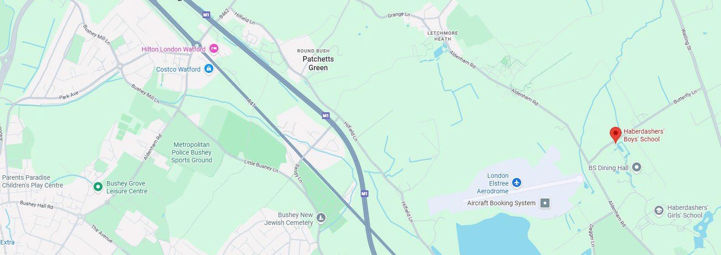Open Parents Paradise Children's Play Centre label
Image resolution: width=721 pixels, height=255 pixels.
click(32, 182)
